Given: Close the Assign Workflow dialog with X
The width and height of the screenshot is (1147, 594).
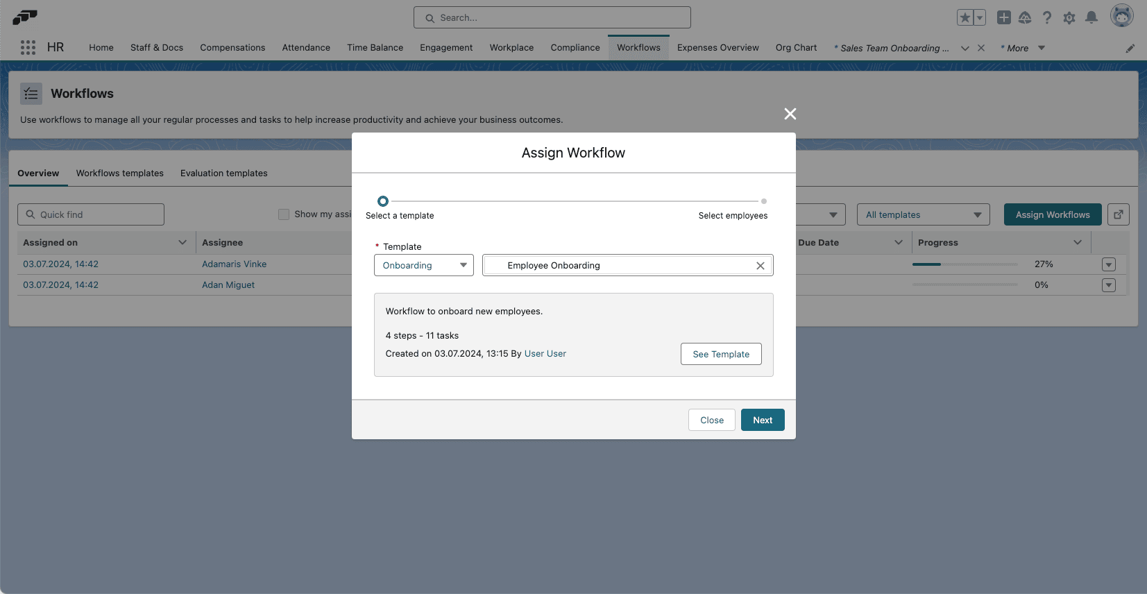Looking at the screenshot, I should click(790, 114).
